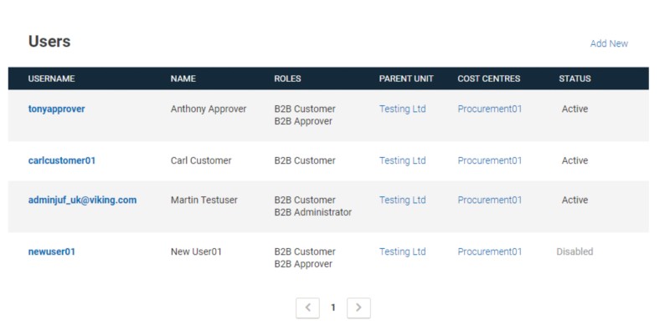Image resolution: width=670 pixels, height=335 pixels.
Task: Click the next page arrow icon
Action: 358,307
